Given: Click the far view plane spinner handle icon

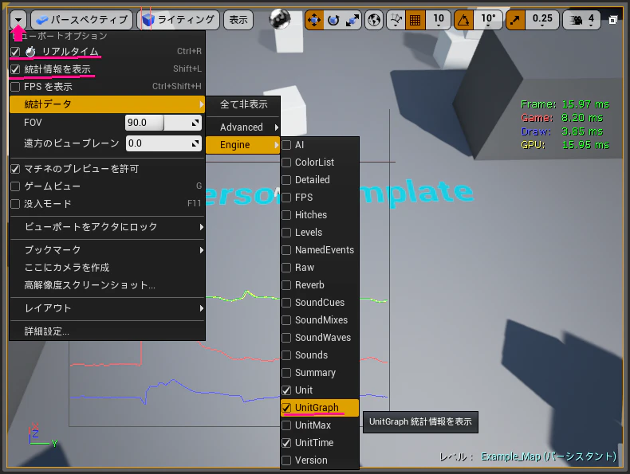Looking at the screenshot, I should tap(195, 143).
